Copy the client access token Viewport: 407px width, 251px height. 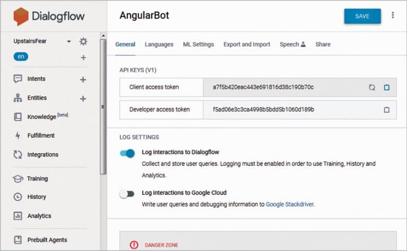pos(386,87)
